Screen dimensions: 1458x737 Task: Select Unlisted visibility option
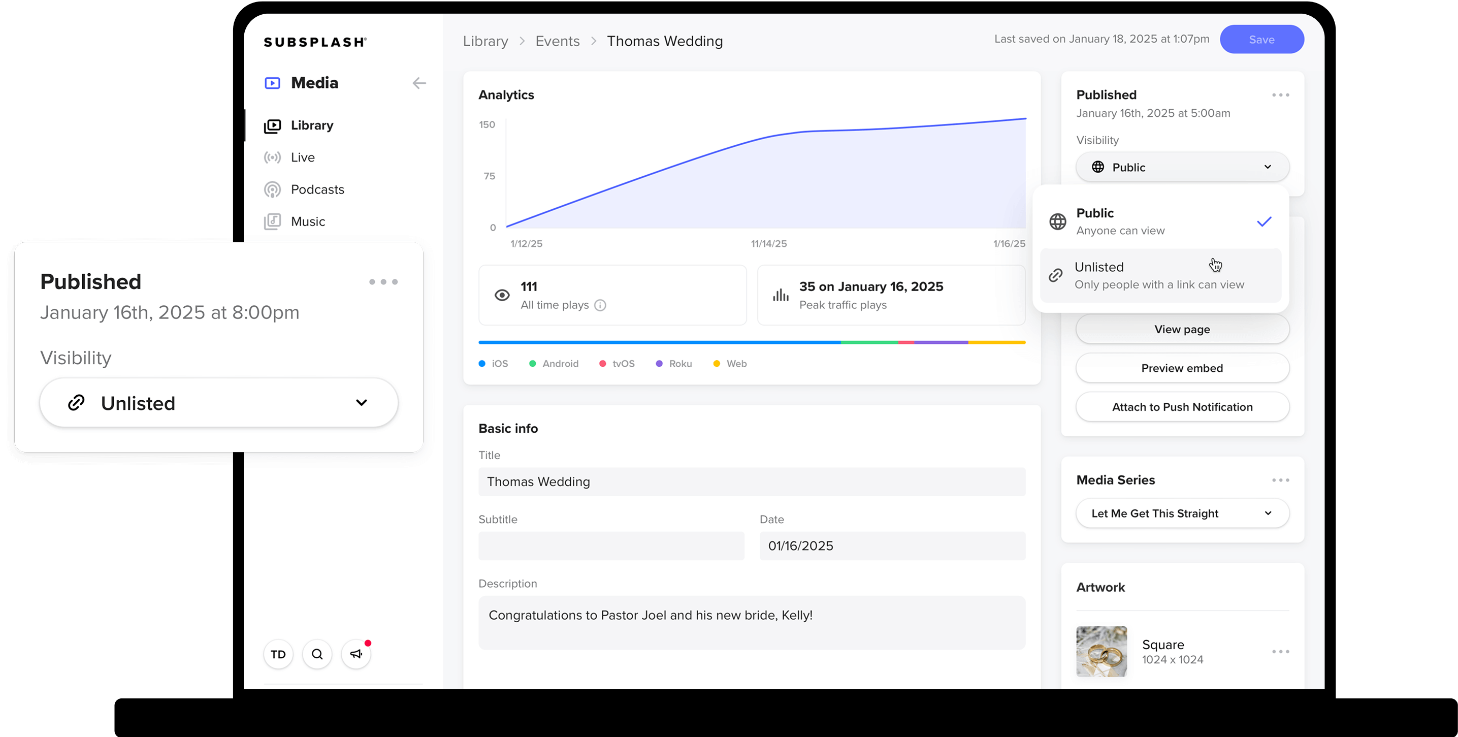coord(1160,275)
